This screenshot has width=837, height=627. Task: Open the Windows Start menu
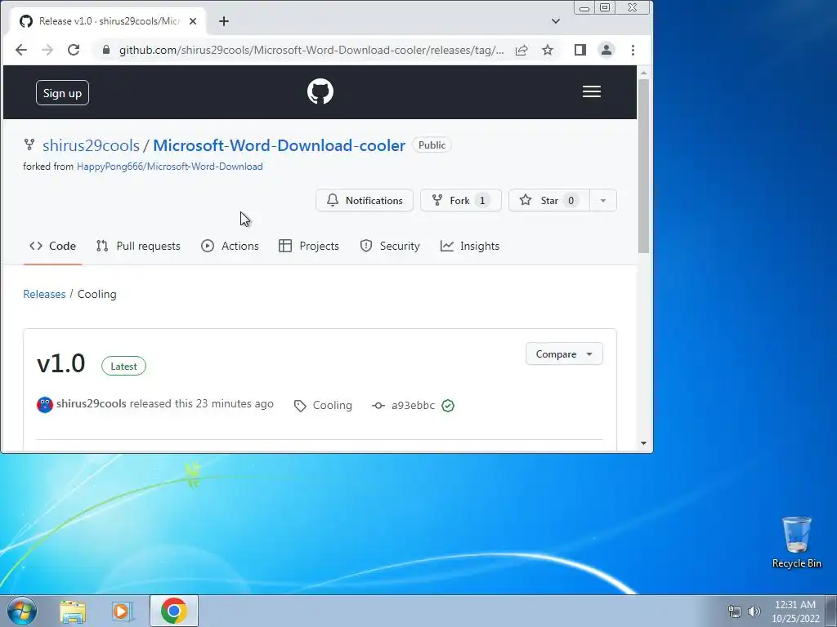pyautogui.click(x=22, y=611)
